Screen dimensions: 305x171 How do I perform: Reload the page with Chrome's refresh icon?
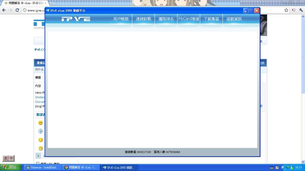click(17, 10)
